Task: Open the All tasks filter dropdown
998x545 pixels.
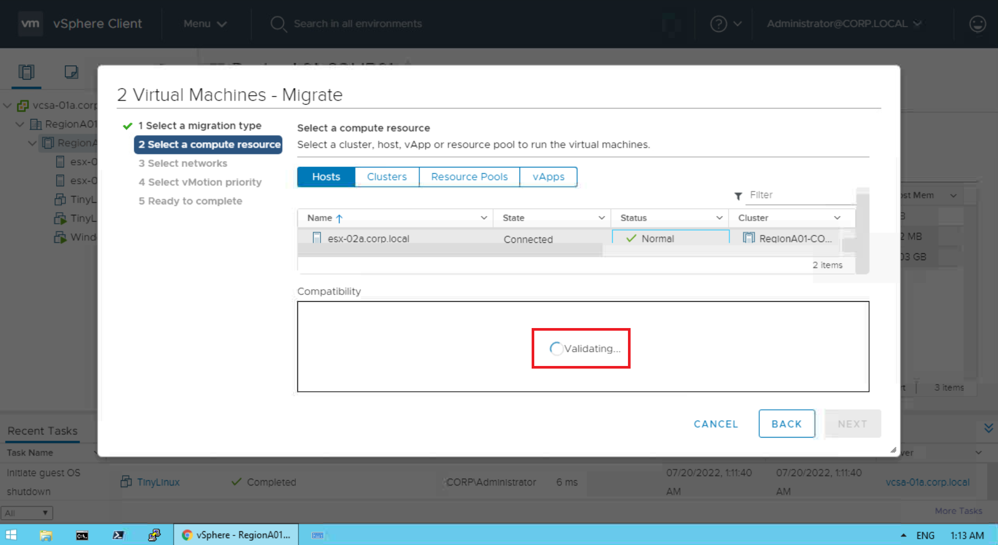Action: (x=27, y=513)
